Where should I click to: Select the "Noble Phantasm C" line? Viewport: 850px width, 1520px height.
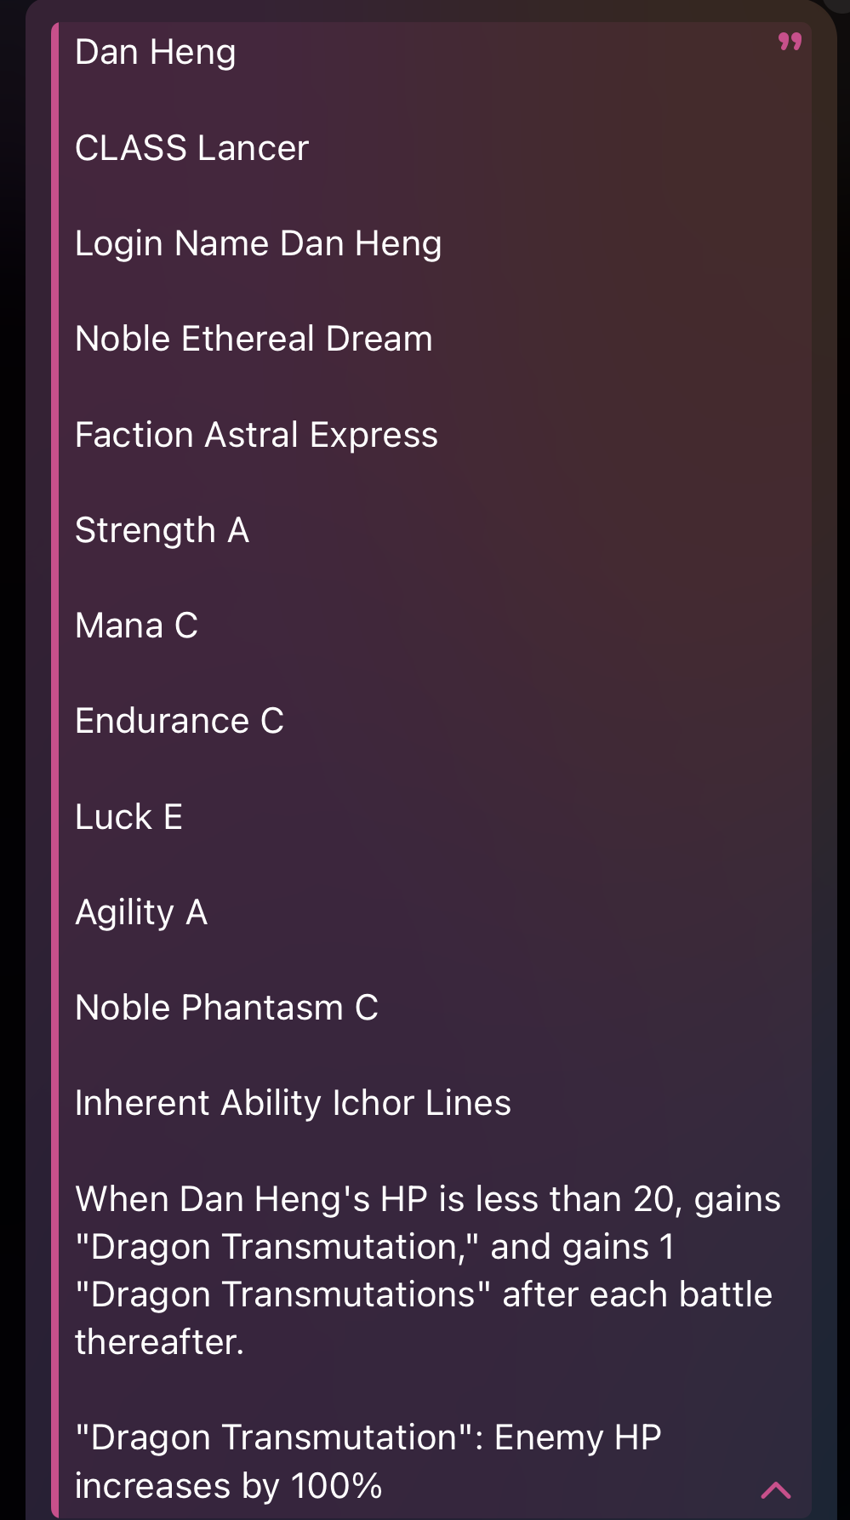(x=226, y=1008)
